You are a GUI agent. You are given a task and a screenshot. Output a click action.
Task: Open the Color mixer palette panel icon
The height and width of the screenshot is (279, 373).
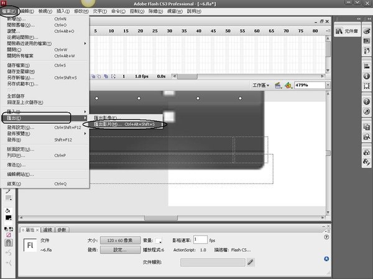pos(367,31)
